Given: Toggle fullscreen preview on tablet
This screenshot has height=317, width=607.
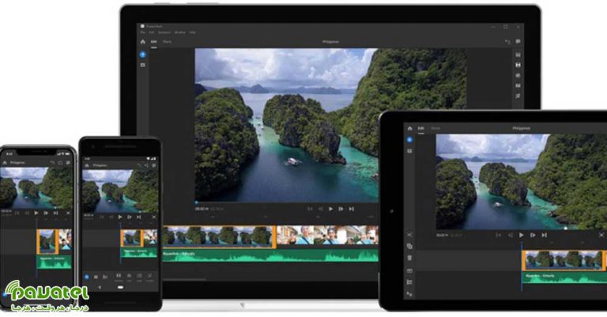Looking at the screenshot, I should [x=601, y=235].
